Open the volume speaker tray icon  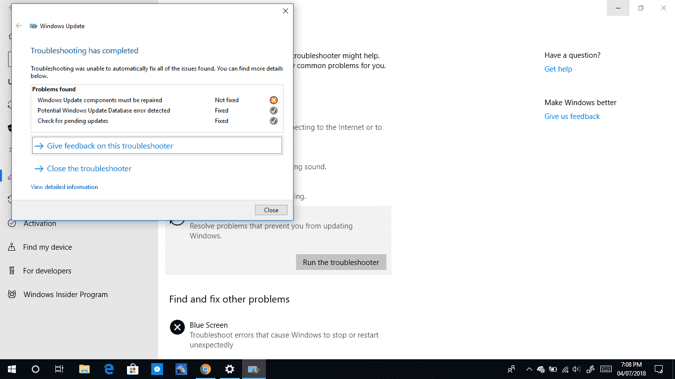[x=576, y=369]
